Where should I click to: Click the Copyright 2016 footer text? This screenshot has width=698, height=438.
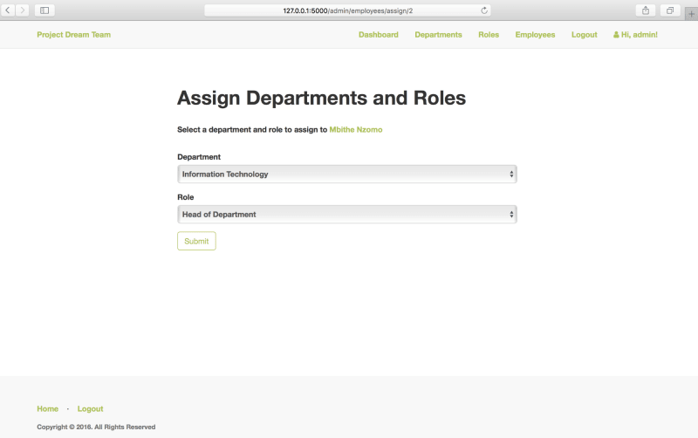[96, 427]
